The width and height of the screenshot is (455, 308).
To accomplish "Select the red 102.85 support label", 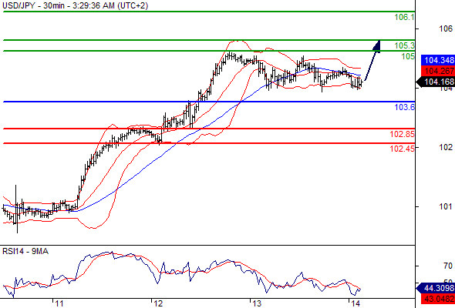I will coord(403,134).
